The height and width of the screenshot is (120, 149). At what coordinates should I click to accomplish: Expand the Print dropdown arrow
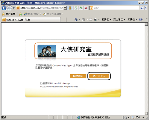click(99, 20)
